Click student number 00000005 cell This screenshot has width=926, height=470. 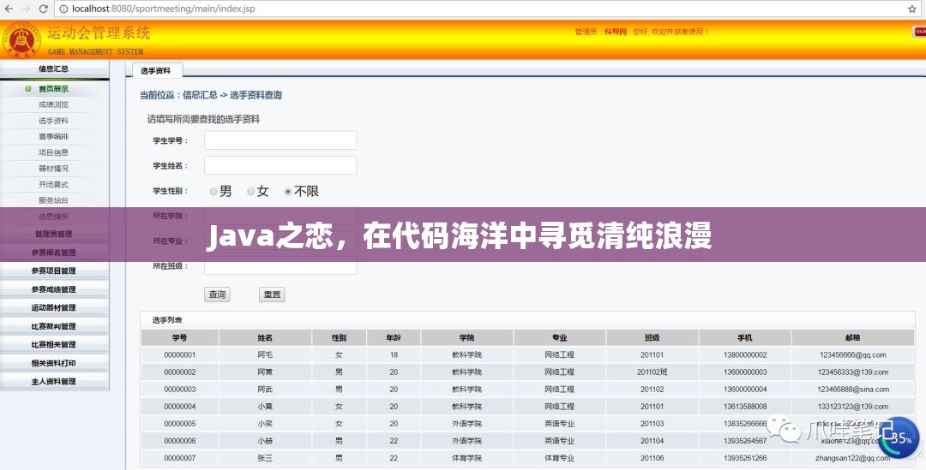[180, 424]
